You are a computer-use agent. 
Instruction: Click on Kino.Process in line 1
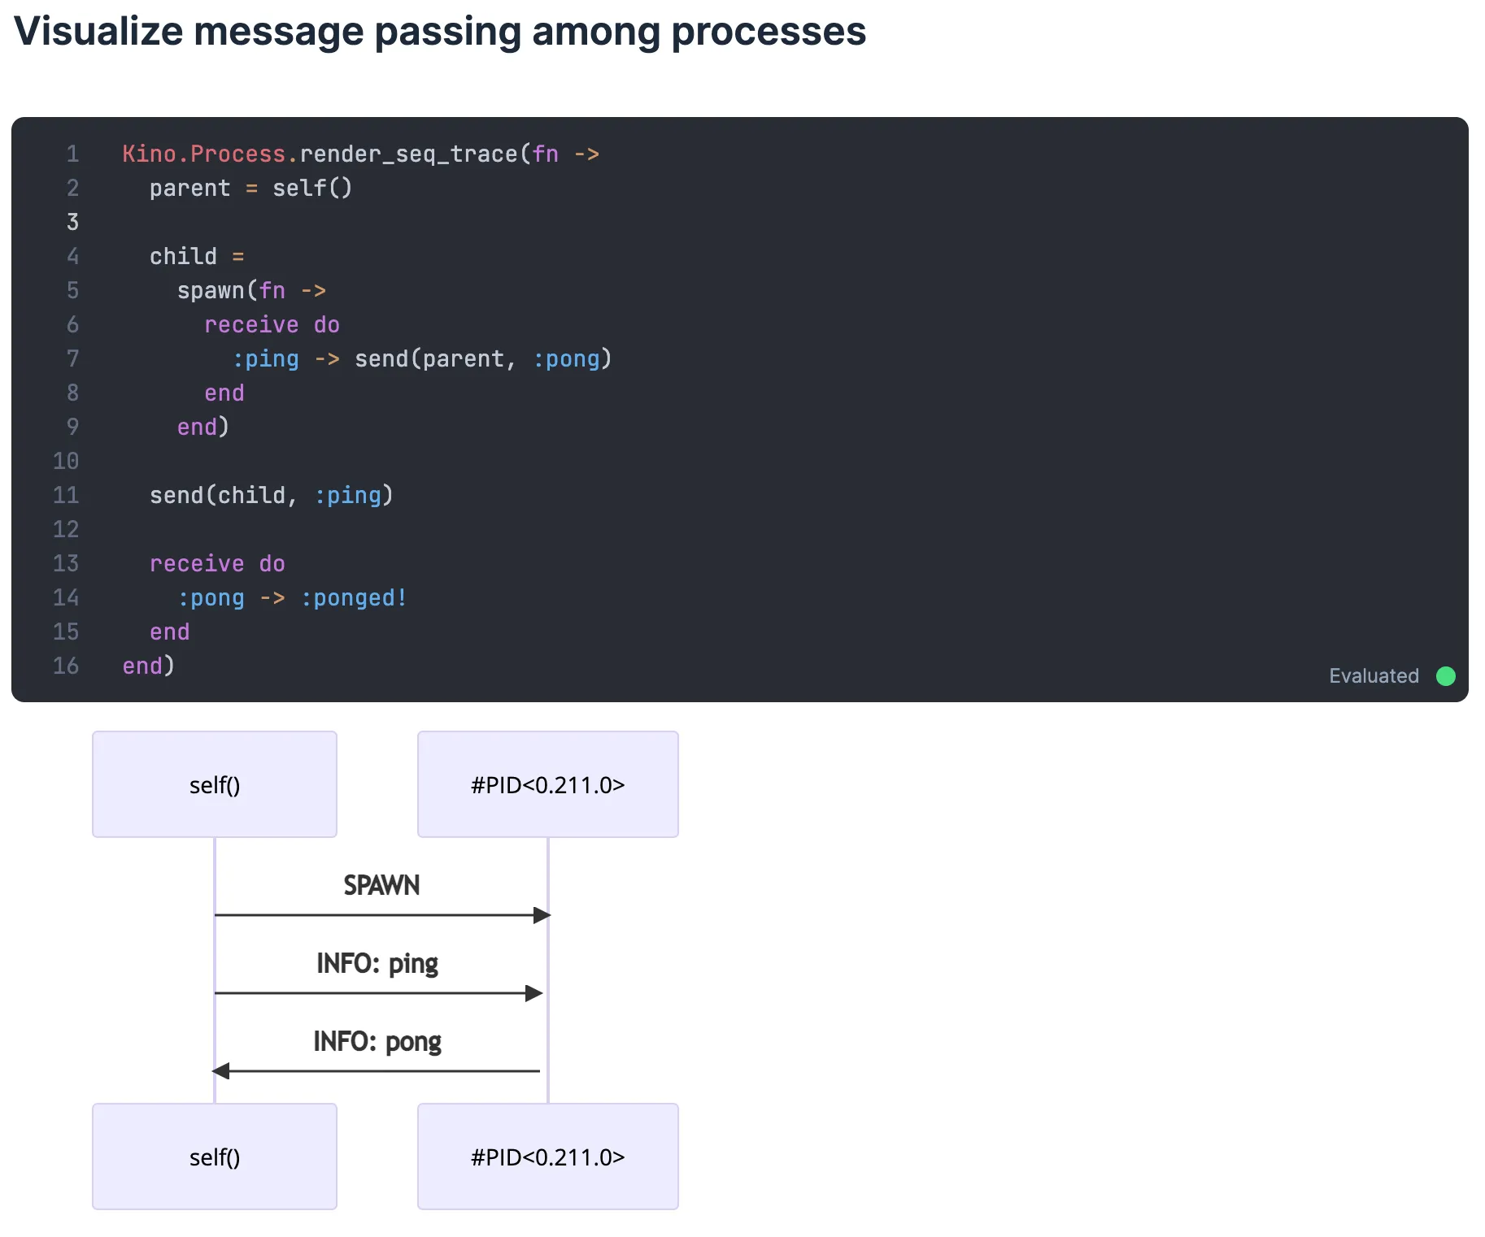[x=203, y=154]
